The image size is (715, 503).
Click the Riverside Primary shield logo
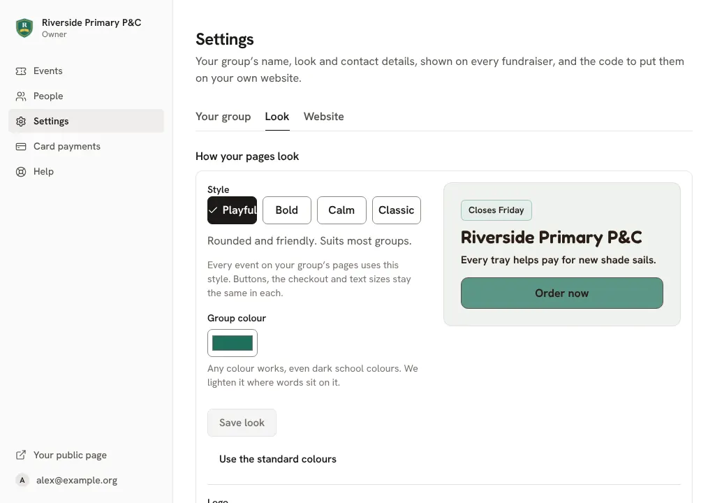(x=24, y=28)
